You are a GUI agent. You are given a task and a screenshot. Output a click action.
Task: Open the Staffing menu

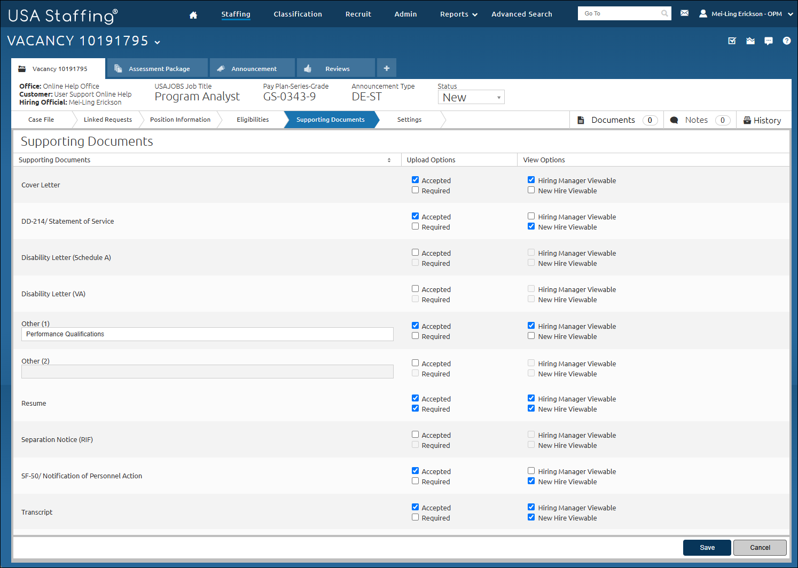coord(236,14)
